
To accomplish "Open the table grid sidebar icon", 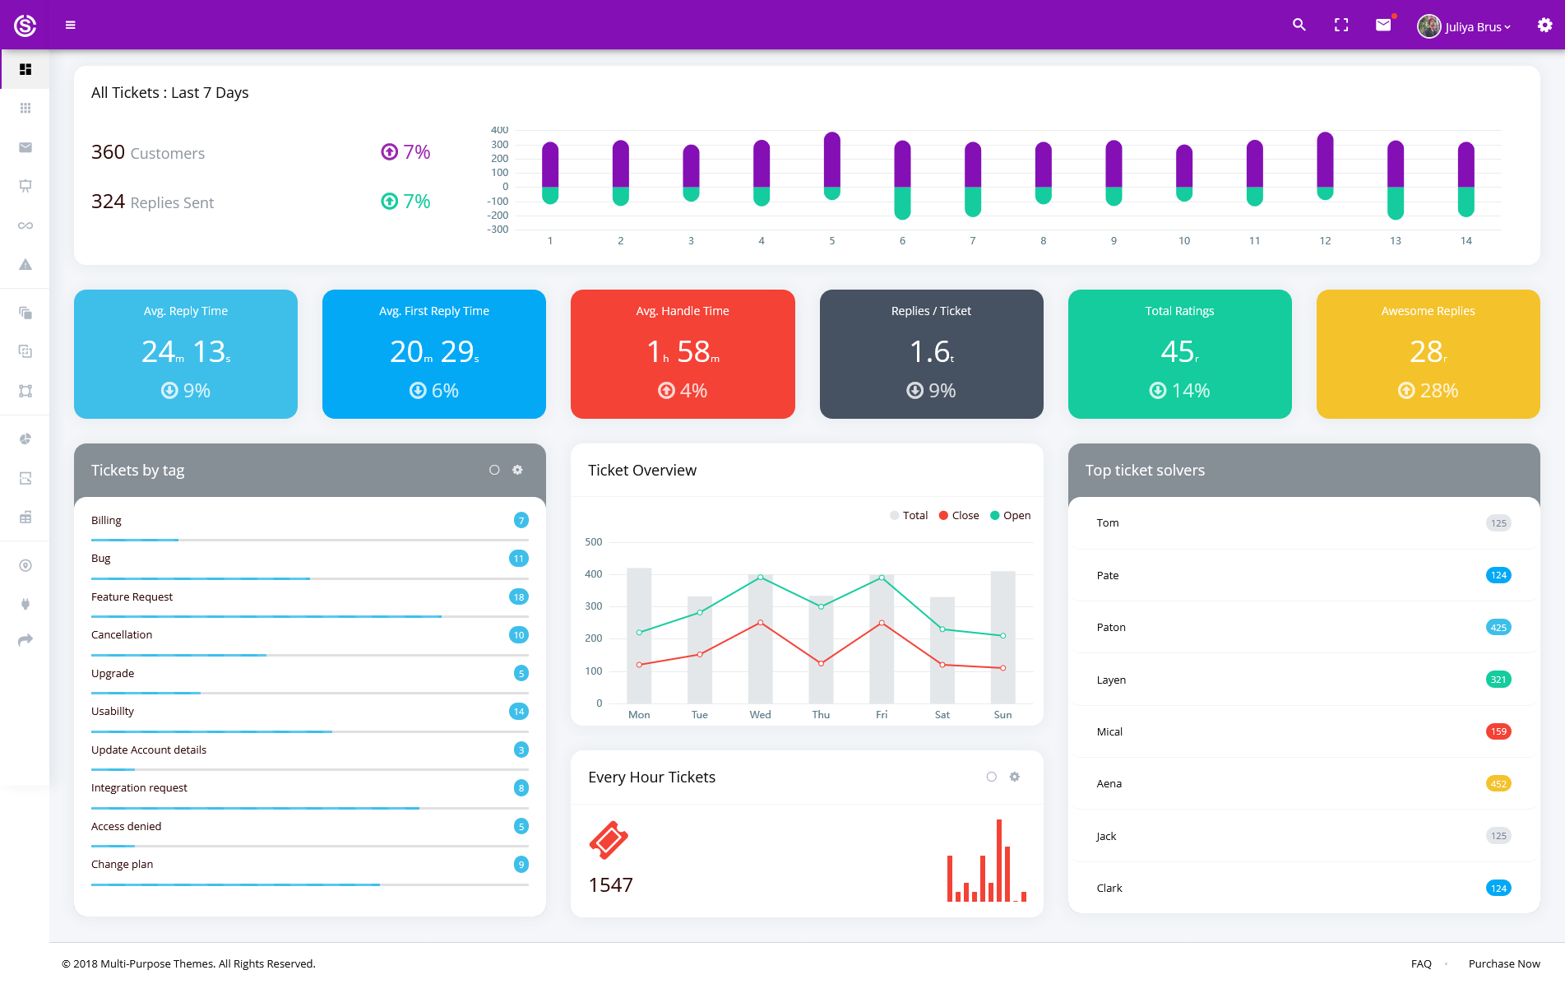I will coord(25,518).
